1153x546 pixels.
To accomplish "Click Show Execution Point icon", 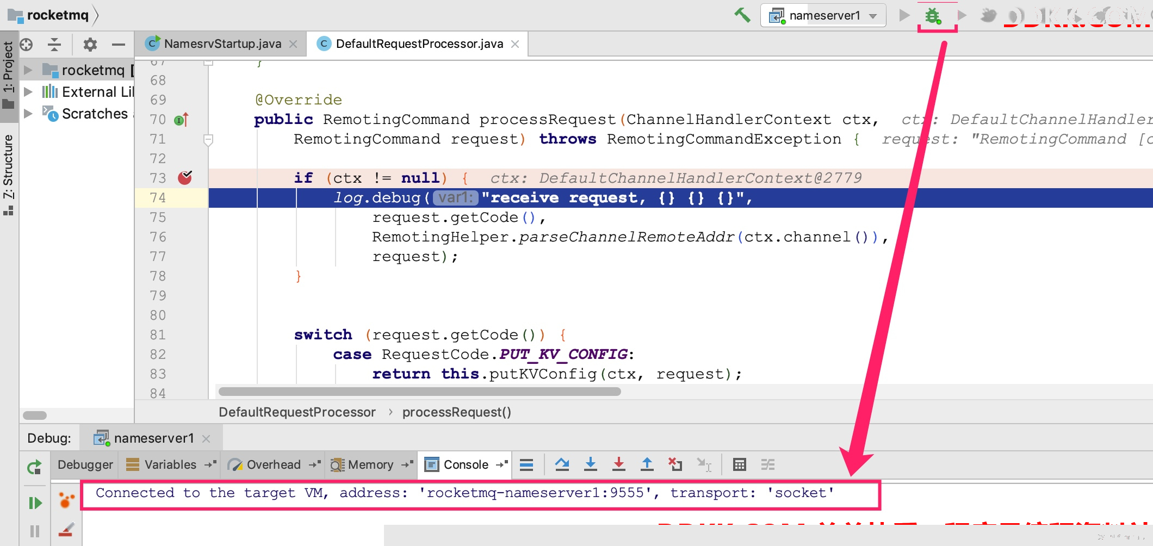I will coord(526,464).
